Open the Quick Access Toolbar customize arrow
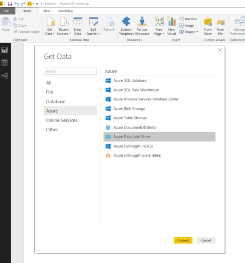 [37, 4]
